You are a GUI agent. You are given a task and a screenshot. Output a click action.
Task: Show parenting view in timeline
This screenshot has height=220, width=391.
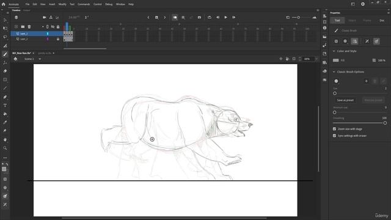[x=51, y=18]
